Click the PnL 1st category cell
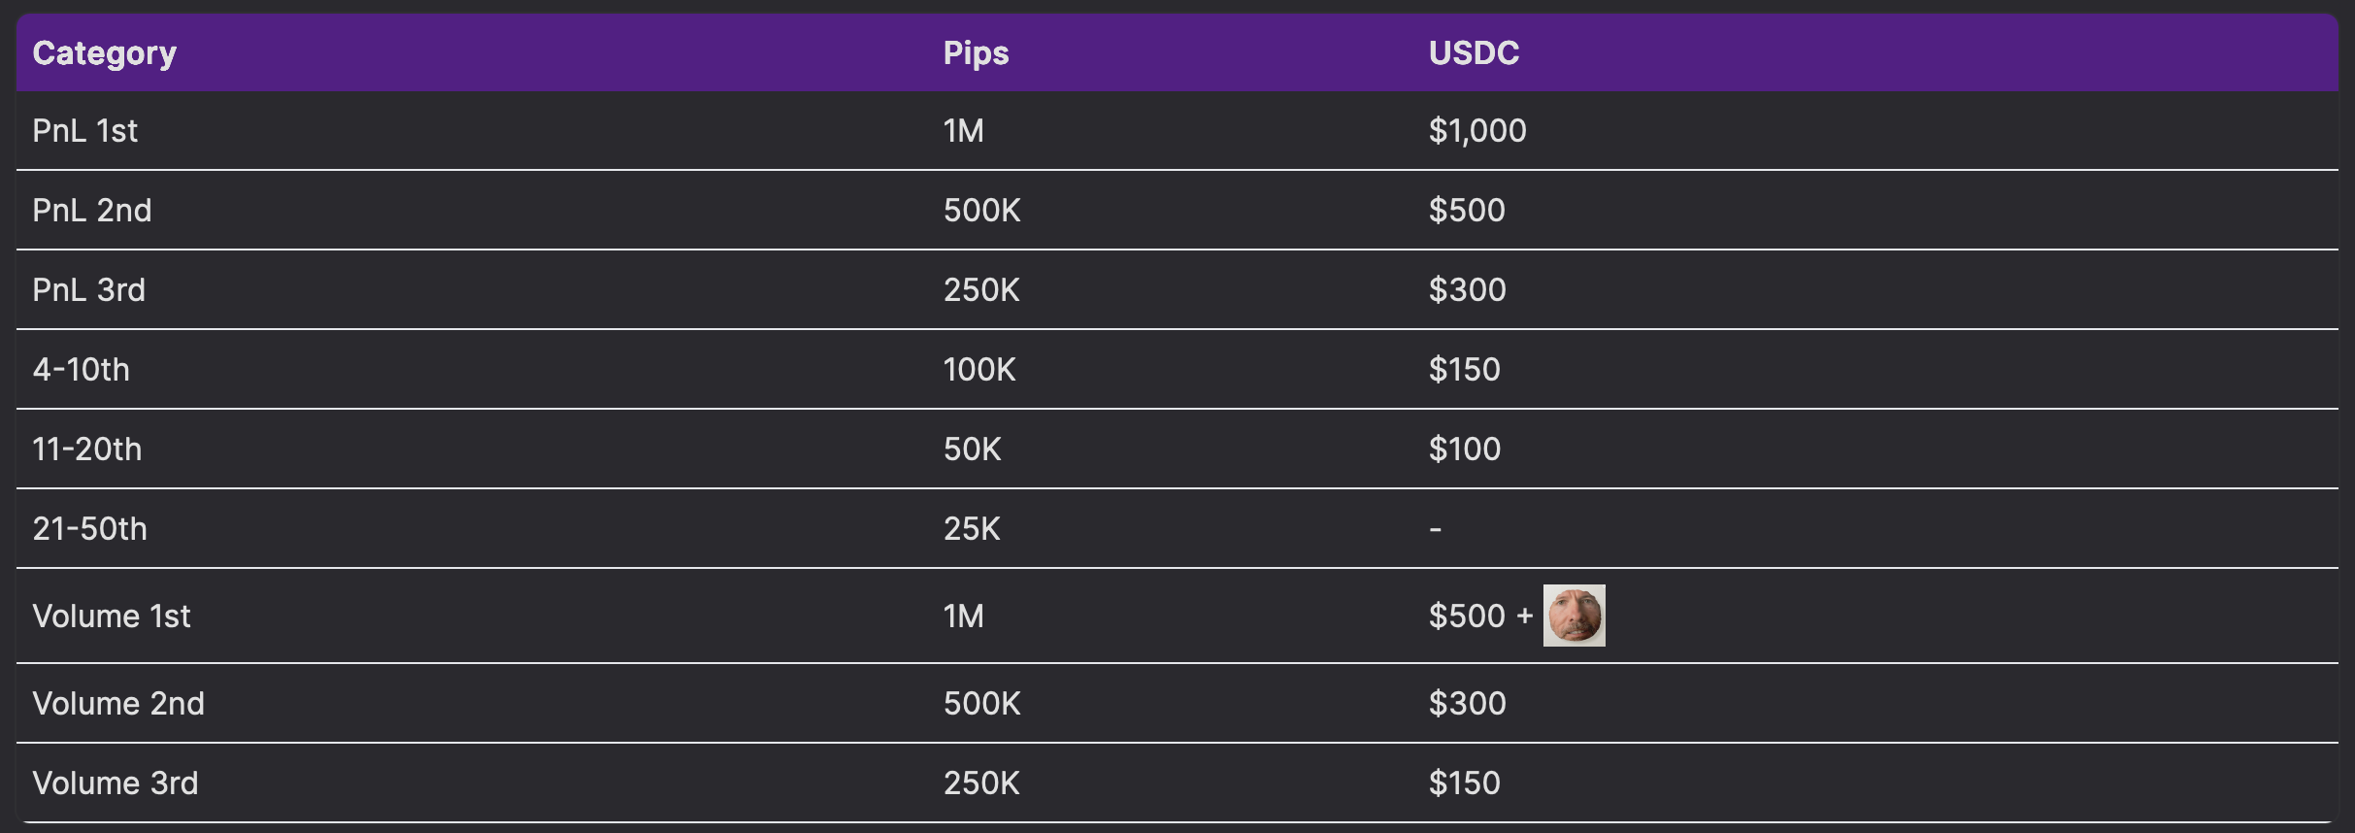 pos(85,130)
